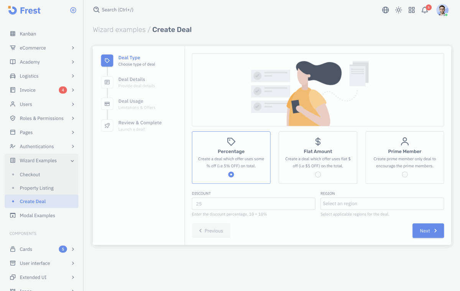Click the Deal Usage card step icon
The width and height of the screenshot is (460, 291).
click(x=107, y=103)
